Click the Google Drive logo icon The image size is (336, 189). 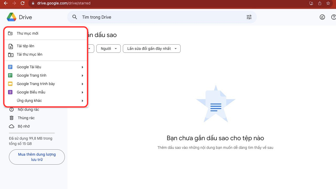[12, 17]
